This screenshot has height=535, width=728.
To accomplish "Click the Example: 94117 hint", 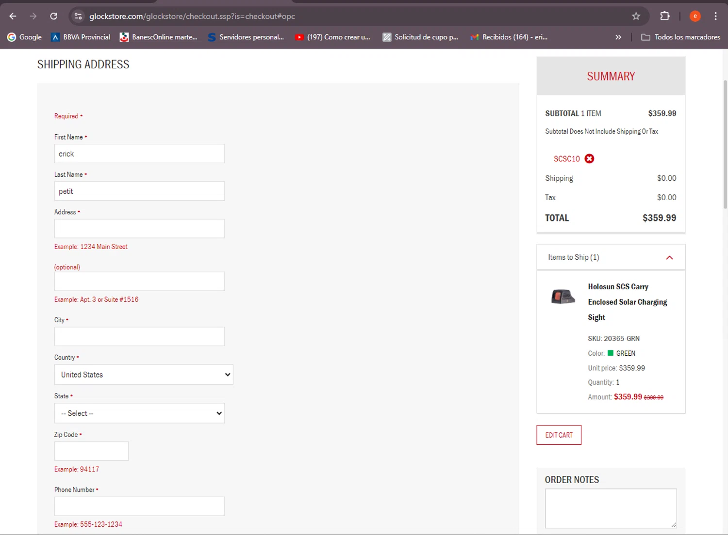I will tap(77, 469).
